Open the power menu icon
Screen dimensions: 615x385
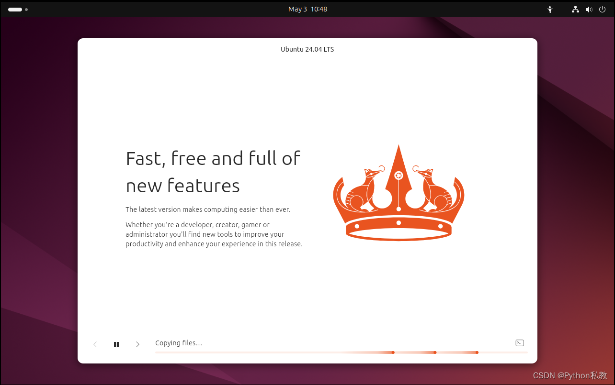602,9
